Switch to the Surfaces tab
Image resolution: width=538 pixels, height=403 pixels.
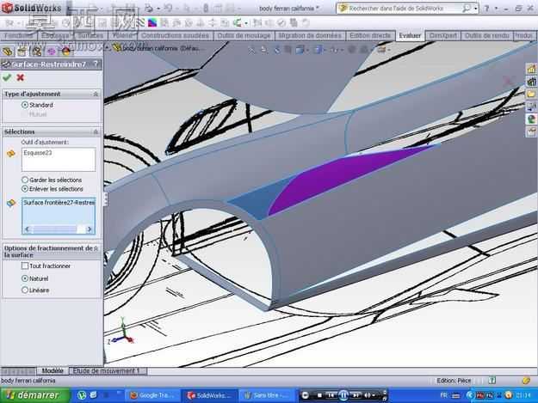90,35
